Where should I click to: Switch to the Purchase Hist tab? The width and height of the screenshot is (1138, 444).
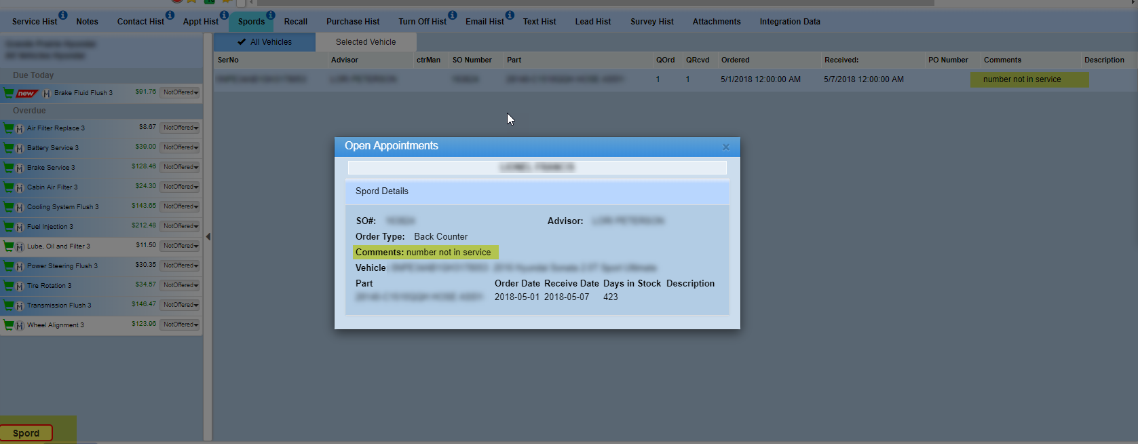353,22
